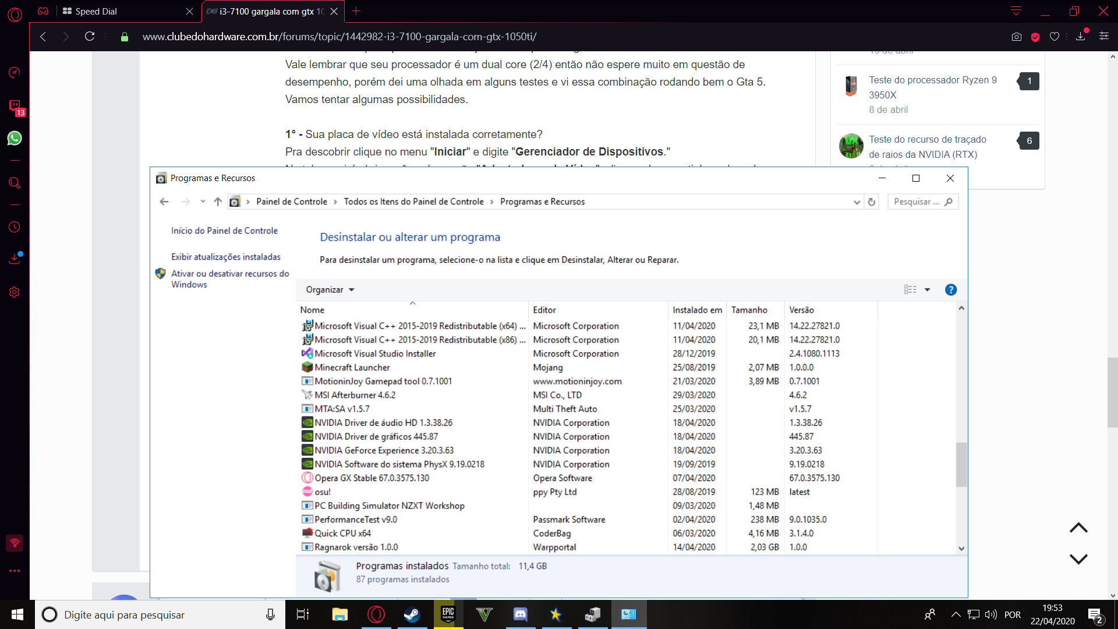
Task: Open Discord from the taskbar
Action: [520, 614]
